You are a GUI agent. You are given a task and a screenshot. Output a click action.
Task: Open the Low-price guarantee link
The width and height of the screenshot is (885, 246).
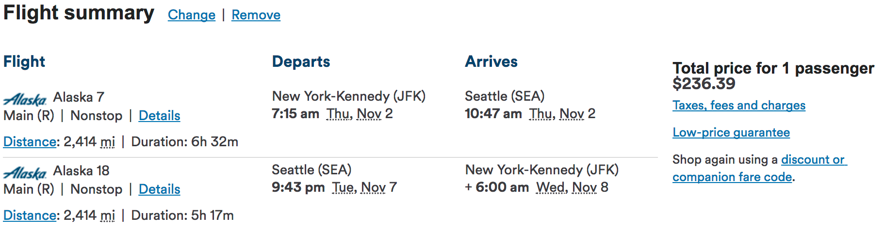pos(731,133)
